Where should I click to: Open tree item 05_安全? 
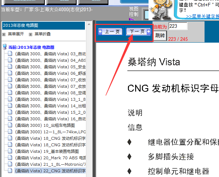tap(51, 67)
